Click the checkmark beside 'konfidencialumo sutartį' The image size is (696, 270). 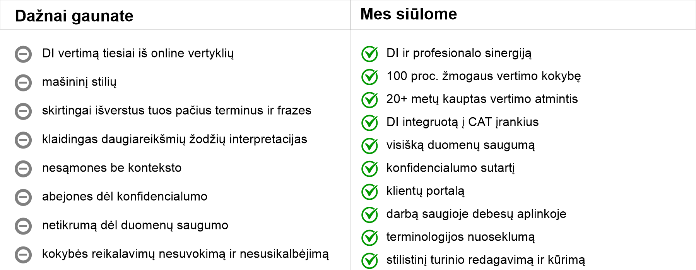pos(370,169)
